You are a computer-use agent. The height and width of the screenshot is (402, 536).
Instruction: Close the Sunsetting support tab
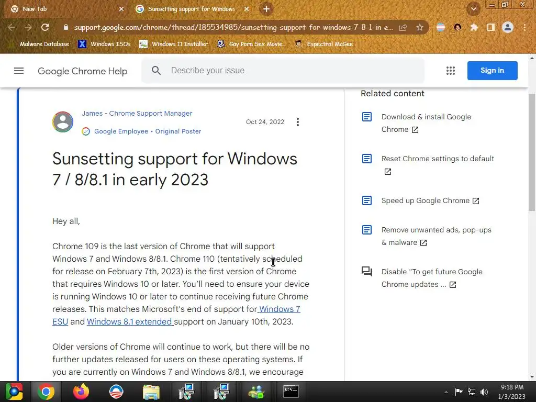247,9
